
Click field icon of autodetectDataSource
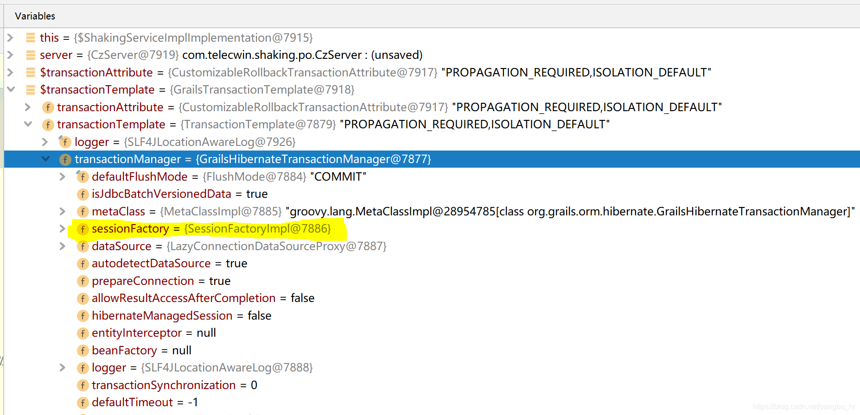point(83,264)
